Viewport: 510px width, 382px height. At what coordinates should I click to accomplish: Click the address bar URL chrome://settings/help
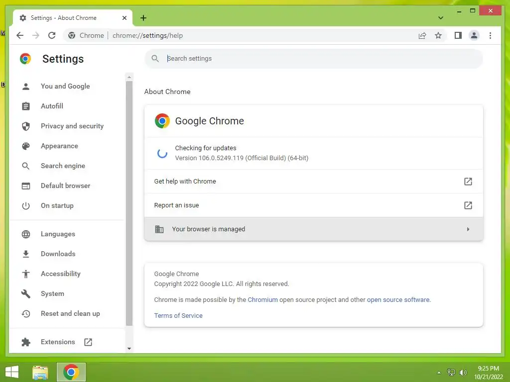pos(147,35)
